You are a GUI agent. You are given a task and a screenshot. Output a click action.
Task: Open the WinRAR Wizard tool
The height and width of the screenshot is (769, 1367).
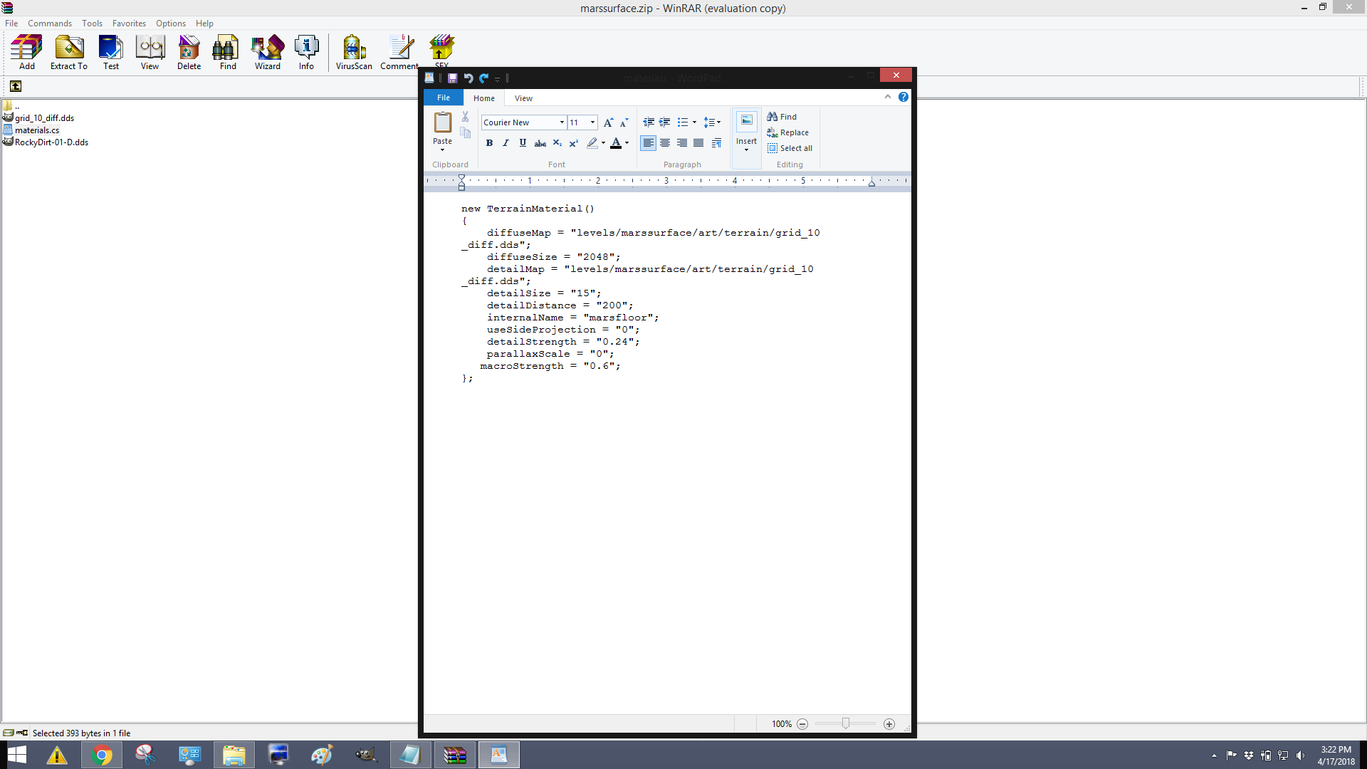(267, 53)
